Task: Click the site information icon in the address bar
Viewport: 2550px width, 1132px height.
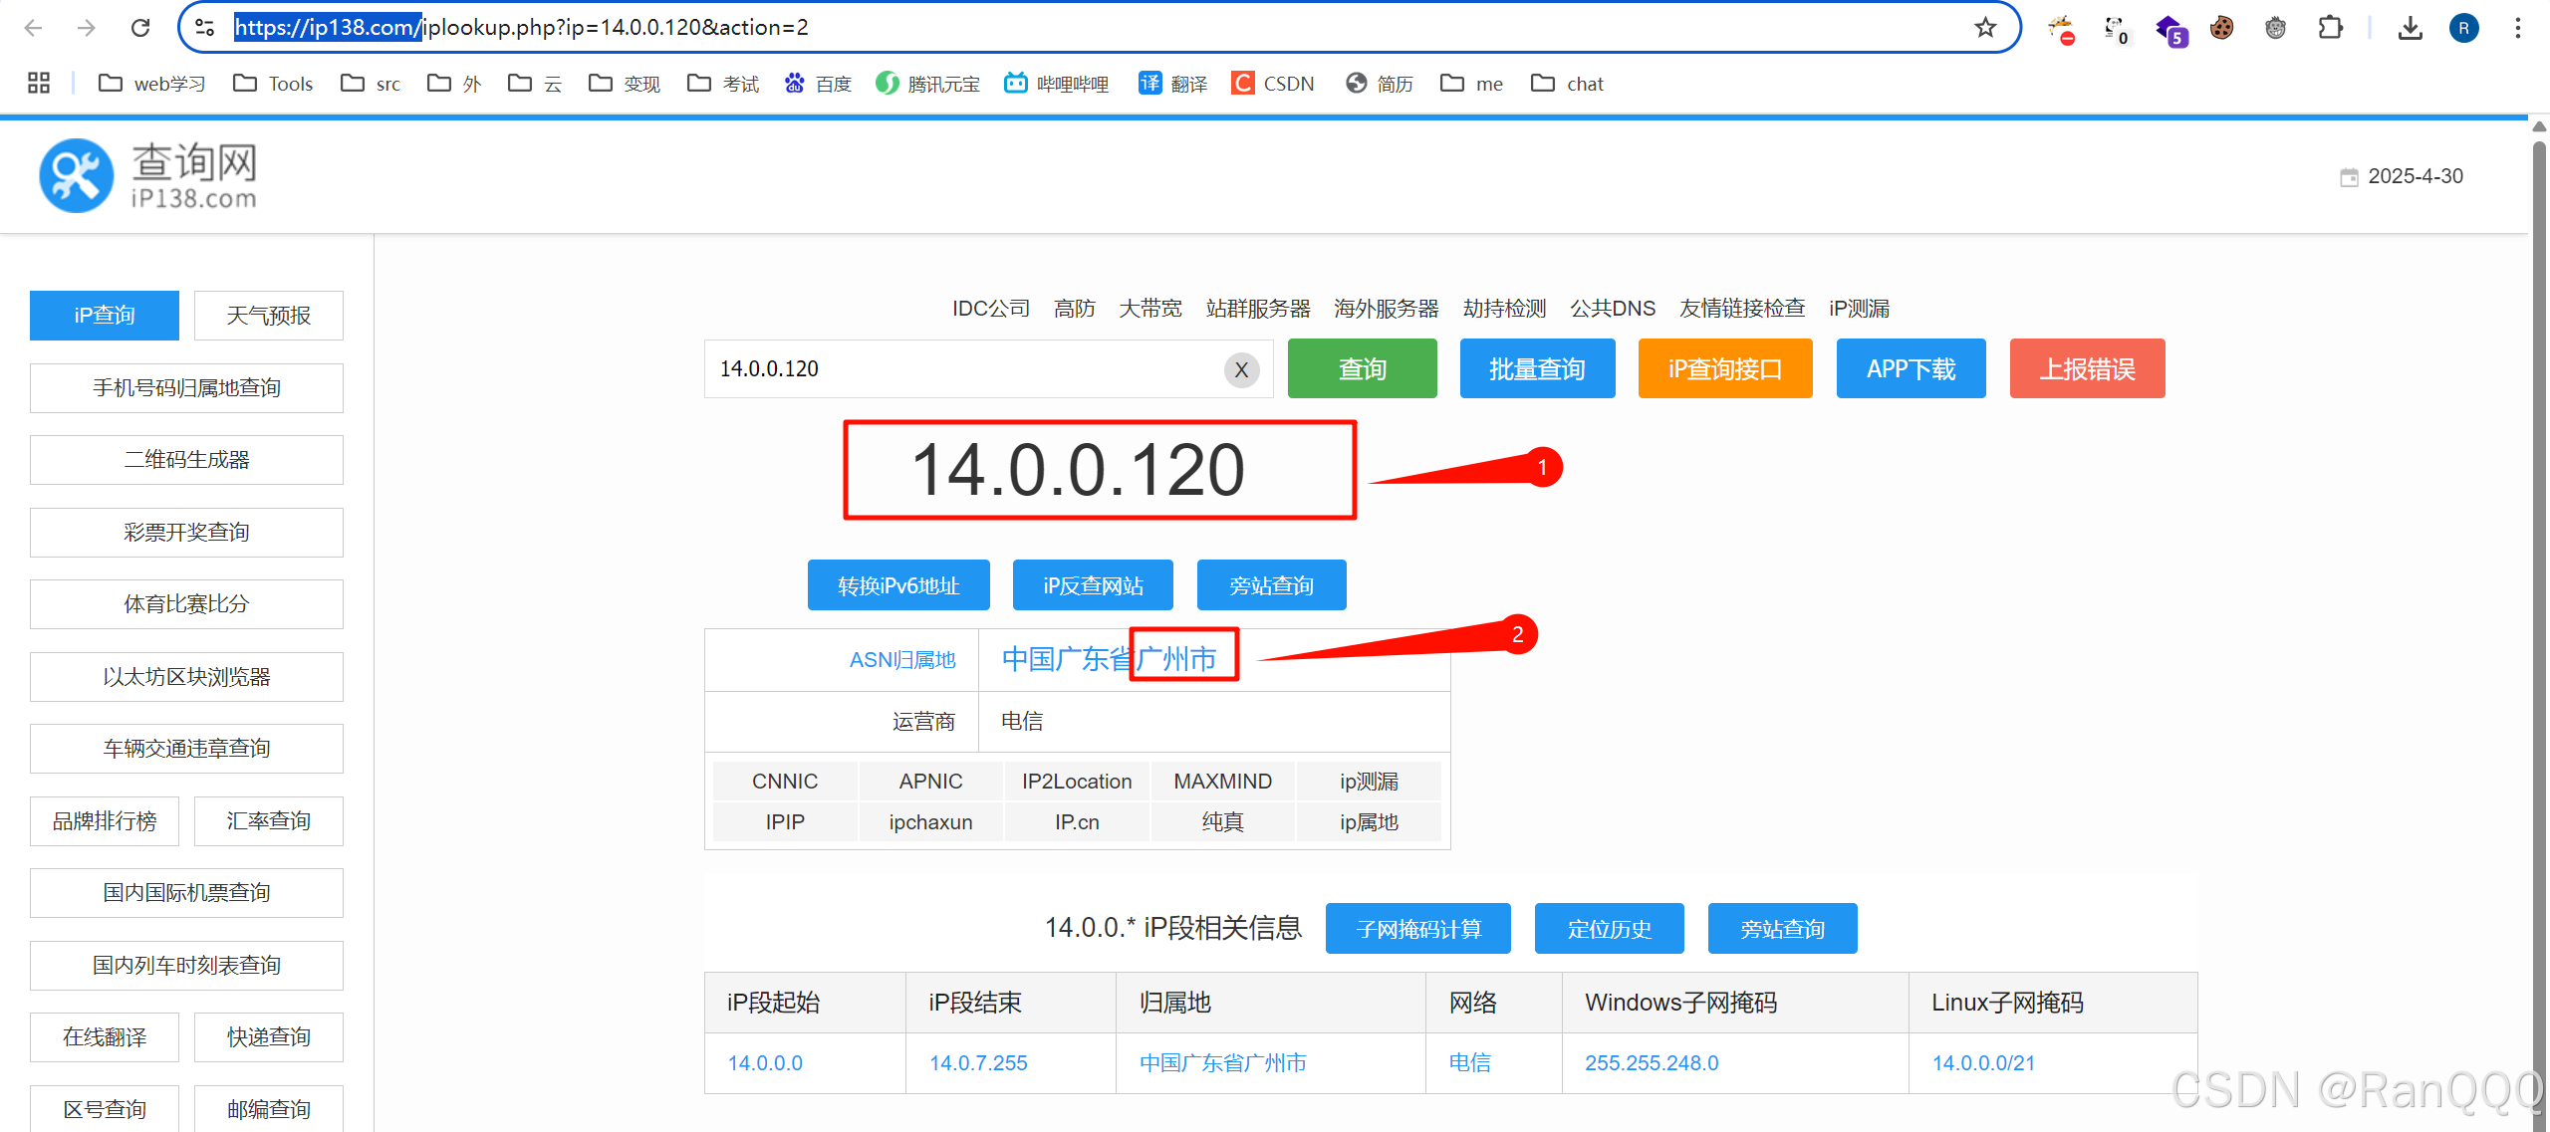Action: click(205, 28)
